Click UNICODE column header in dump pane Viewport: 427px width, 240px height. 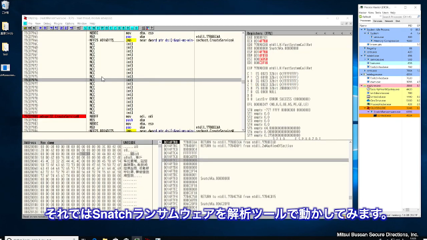(x=129, y=142)
